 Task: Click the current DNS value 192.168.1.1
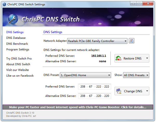tap(99, 56)
